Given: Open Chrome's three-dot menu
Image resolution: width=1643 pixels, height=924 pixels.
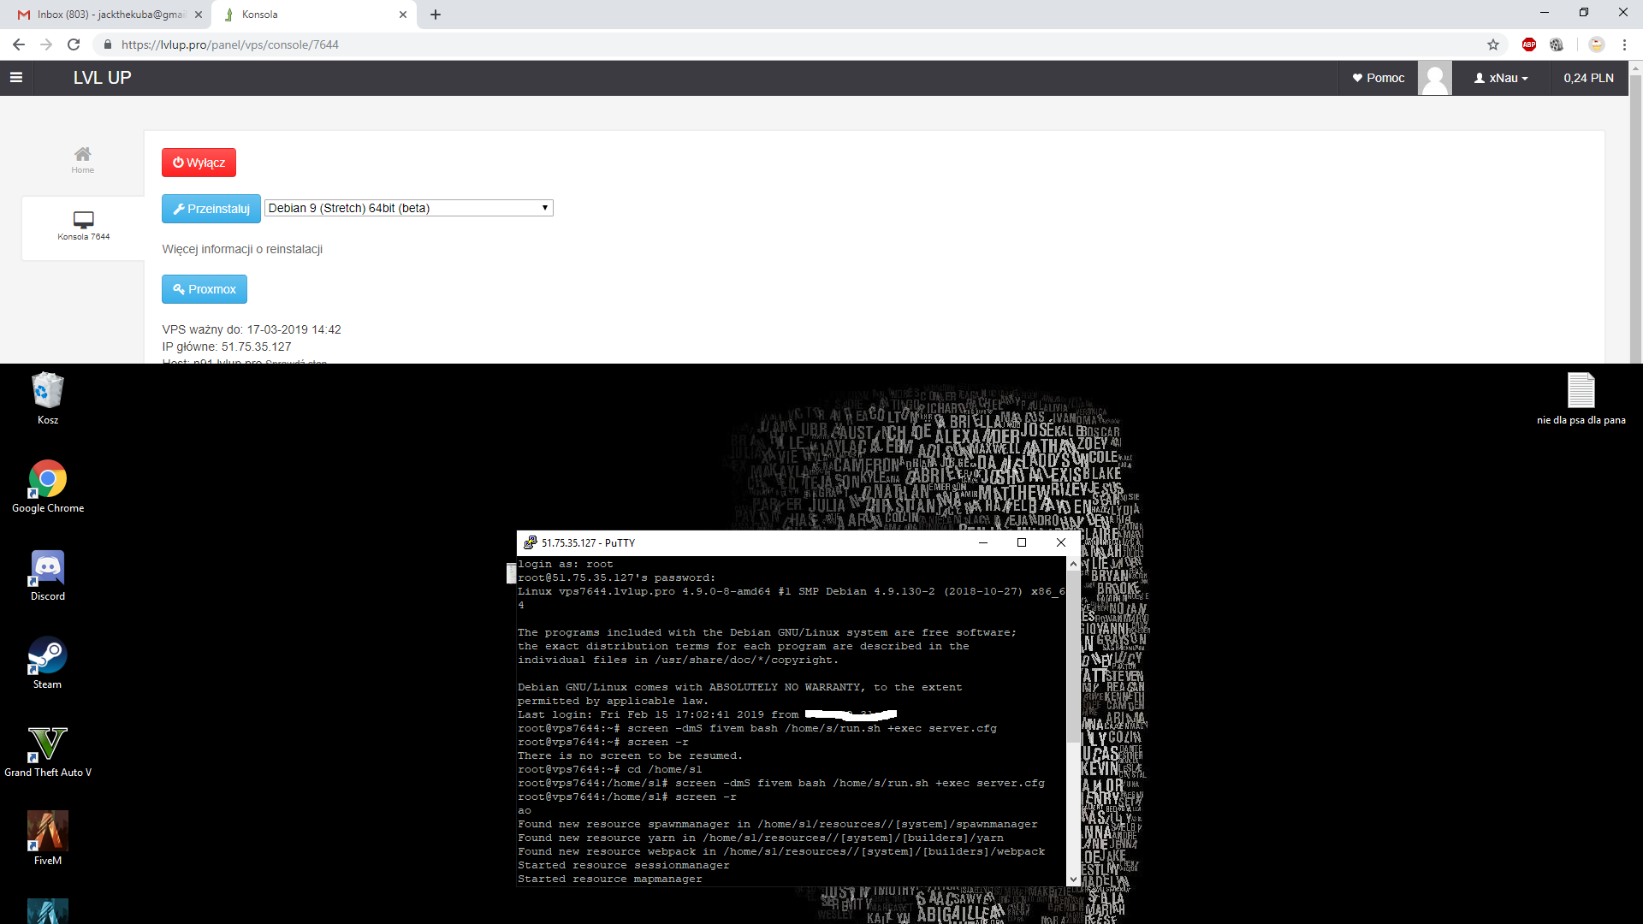Looking at the screenshot, I should coord(1624,44).
